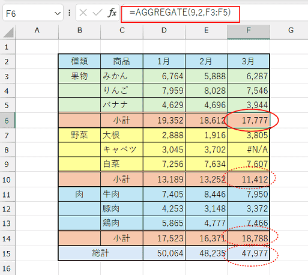Viewport: 308px width, 275px height.
Task: Select column D header
Action: coord(164,31)
